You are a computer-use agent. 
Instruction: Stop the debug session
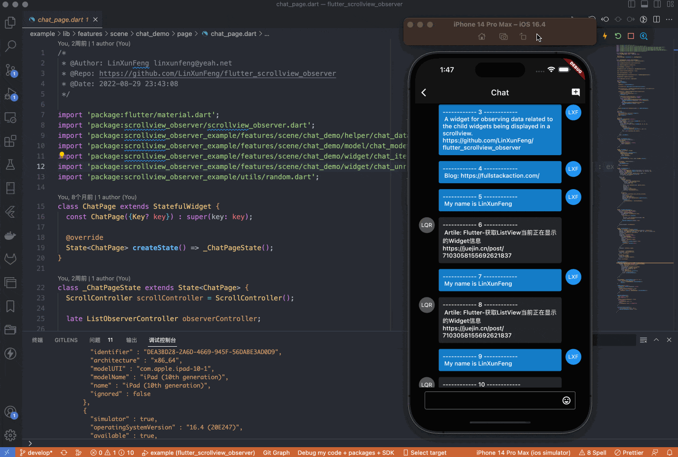631,36
